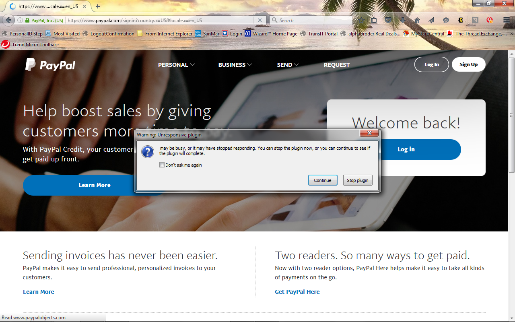Open the PersonalID Step bookmark
The image size is (515, 322).
tap(23, 34)
